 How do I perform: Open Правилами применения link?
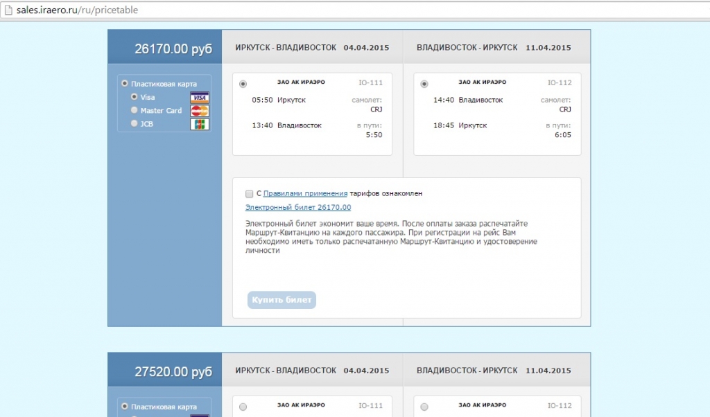pyautogui.click(x=305, y=193)
